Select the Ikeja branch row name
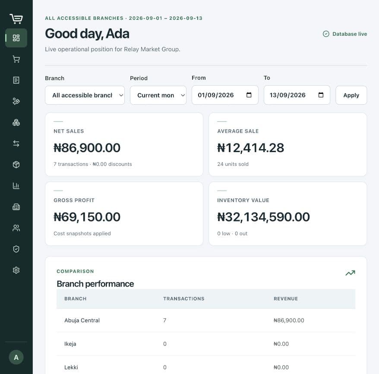The width and height of the screenshot is (379, 374). 70,344
